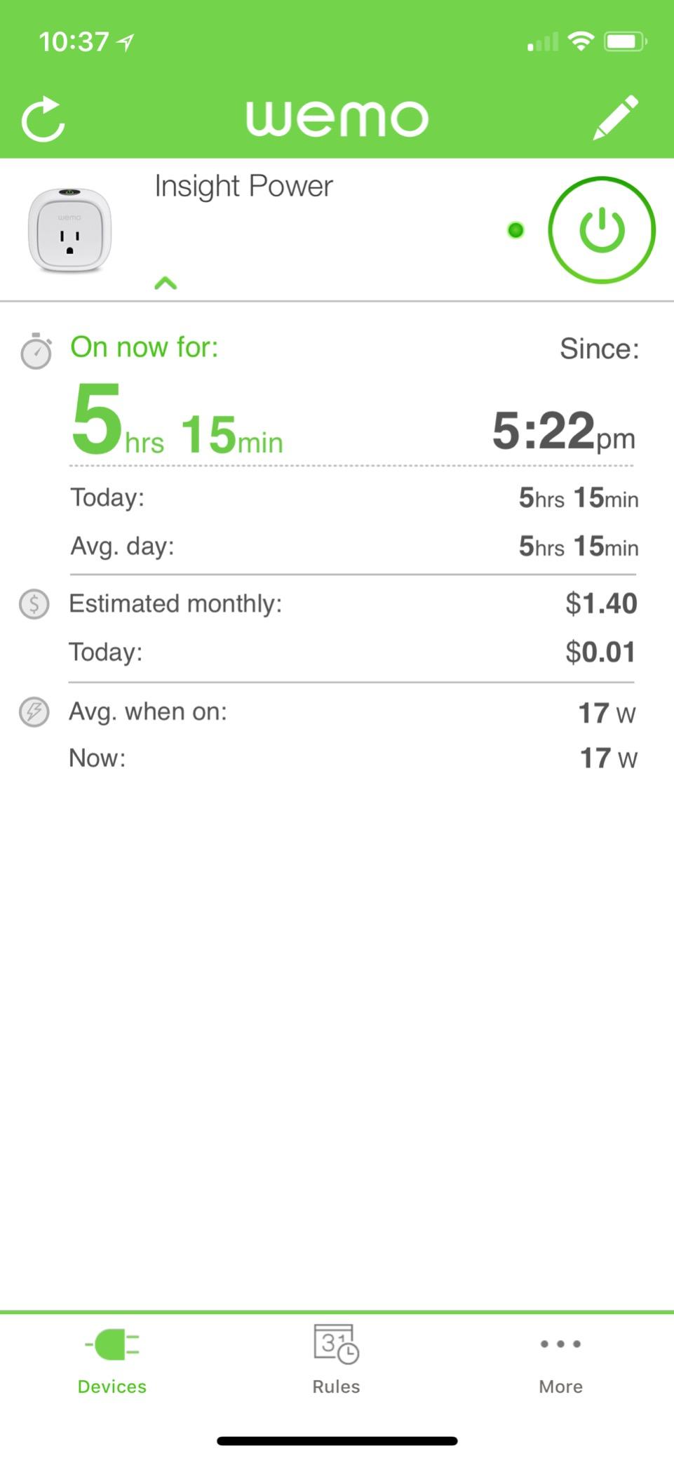
Task: Tap the refresh icon in header
Action: (x=43, y=119)
